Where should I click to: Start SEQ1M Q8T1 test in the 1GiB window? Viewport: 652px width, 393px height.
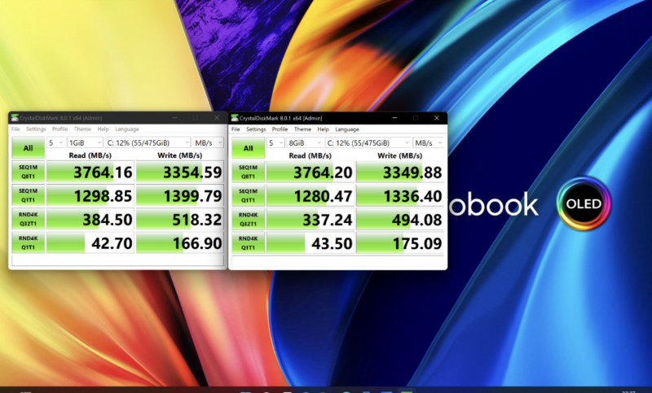[x=29, y=172]
